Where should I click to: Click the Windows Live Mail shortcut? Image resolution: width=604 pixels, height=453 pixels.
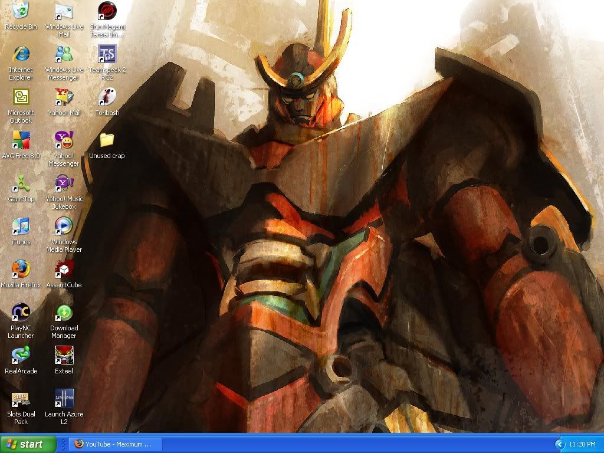[64, 12]
